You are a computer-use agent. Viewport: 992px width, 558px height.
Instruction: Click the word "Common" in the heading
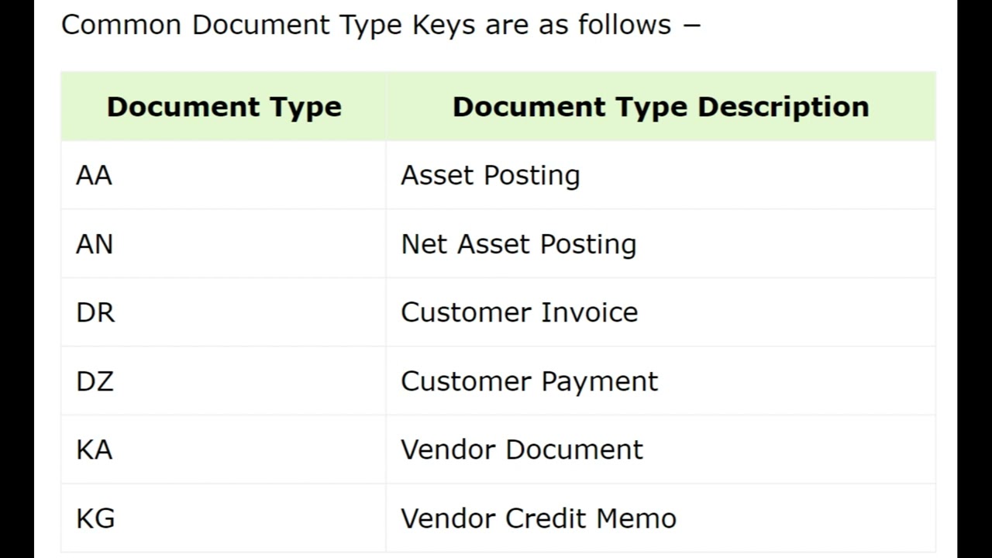[x=122, y=25]
